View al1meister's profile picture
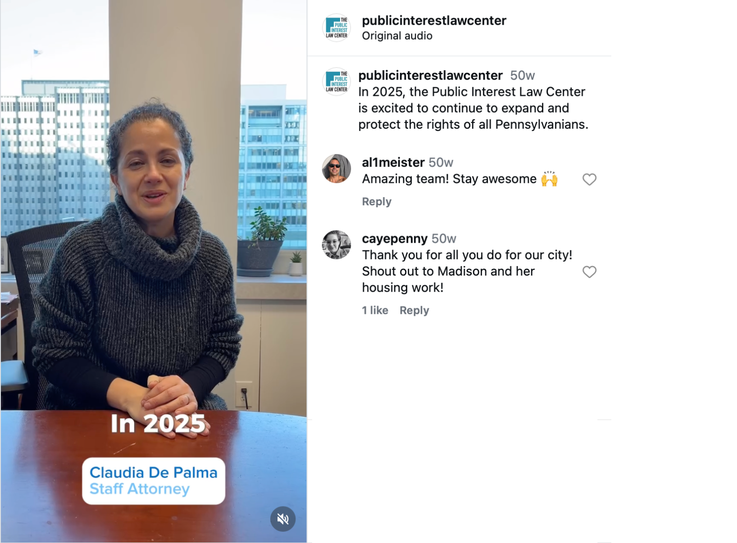737x543 pixels. click(337, 169)
